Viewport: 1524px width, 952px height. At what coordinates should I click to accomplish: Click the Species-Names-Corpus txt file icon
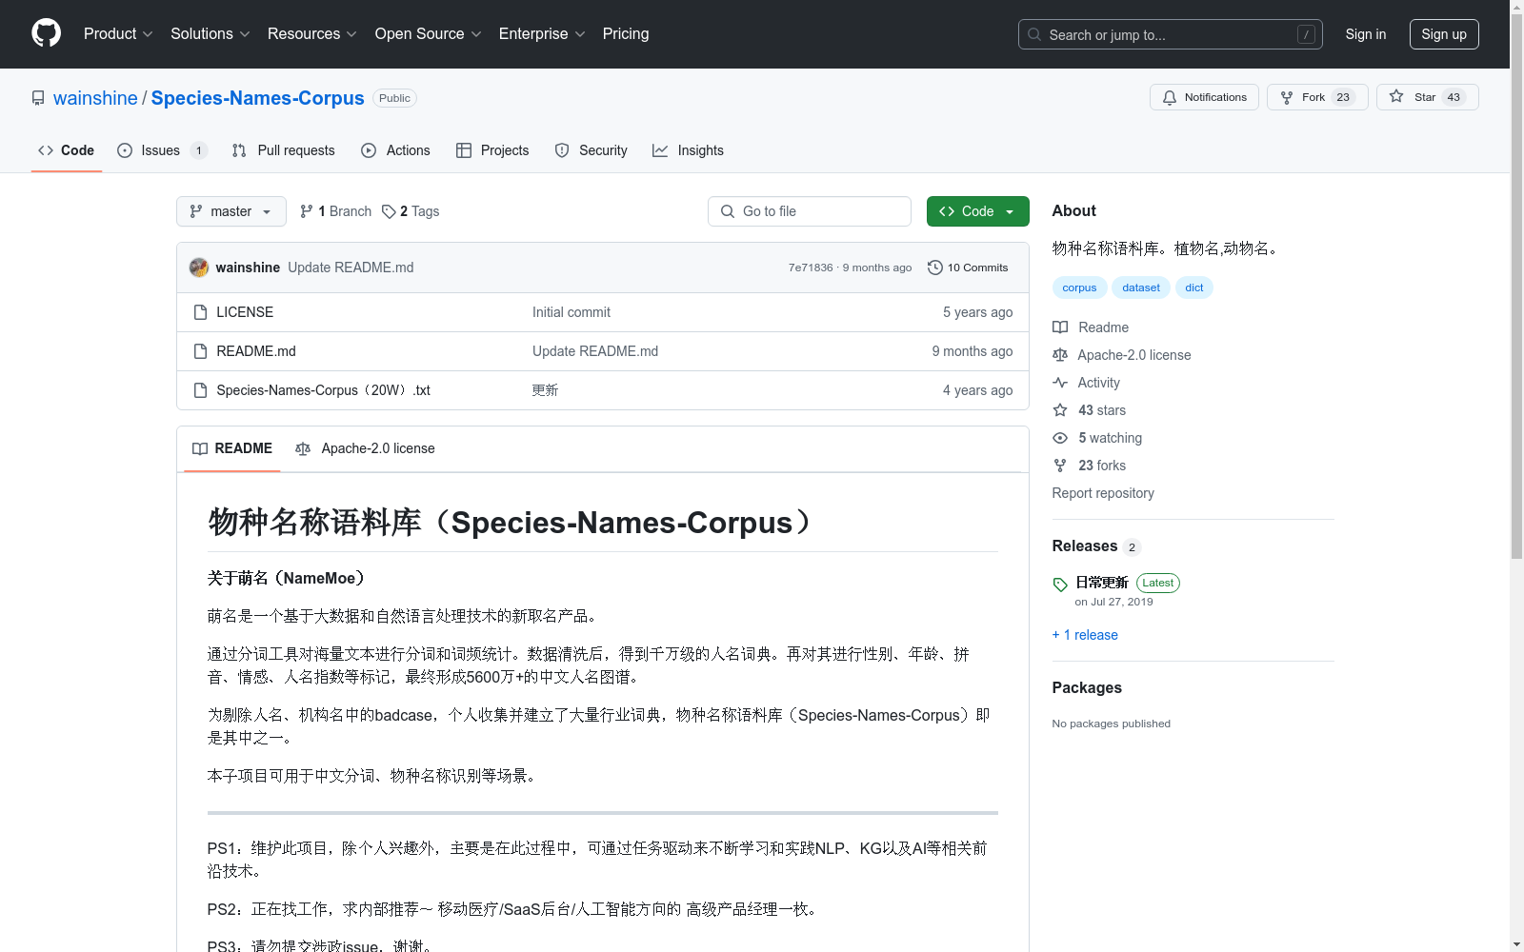[x=200, y=390]
